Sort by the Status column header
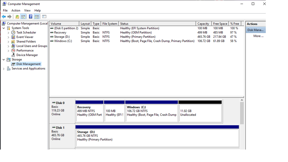Screen dimensions: 288x162 point(157,24)
